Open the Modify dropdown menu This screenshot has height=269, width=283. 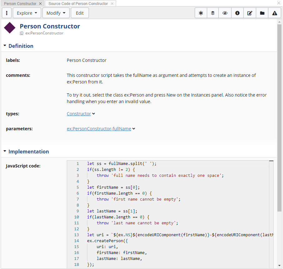[56, 13]
